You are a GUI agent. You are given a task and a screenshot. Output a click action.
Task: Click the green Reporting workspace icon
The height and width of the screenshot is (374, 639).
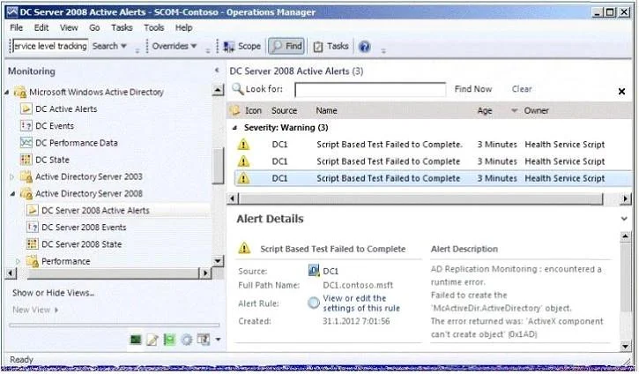169,340
